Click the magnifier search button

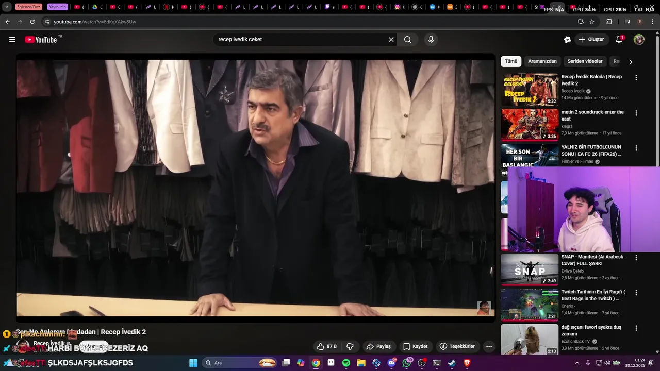pyautogui.click(x=407, y=40)
